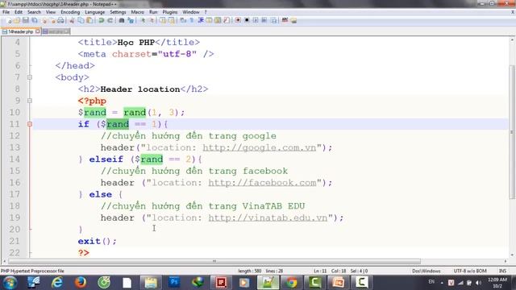Save the recorded macro icon
The width and height of the screenshot is (516, 290).
coord(274,20)
